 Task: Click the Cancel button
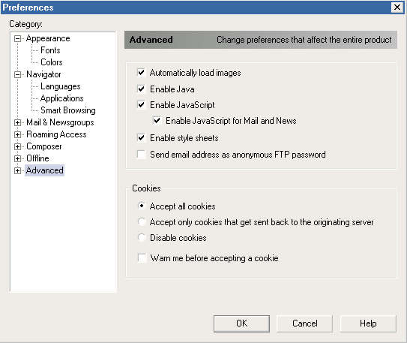coord(305,323)
